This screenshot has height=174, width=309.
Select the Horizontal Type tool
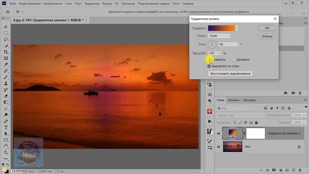[x=6, y=128]
